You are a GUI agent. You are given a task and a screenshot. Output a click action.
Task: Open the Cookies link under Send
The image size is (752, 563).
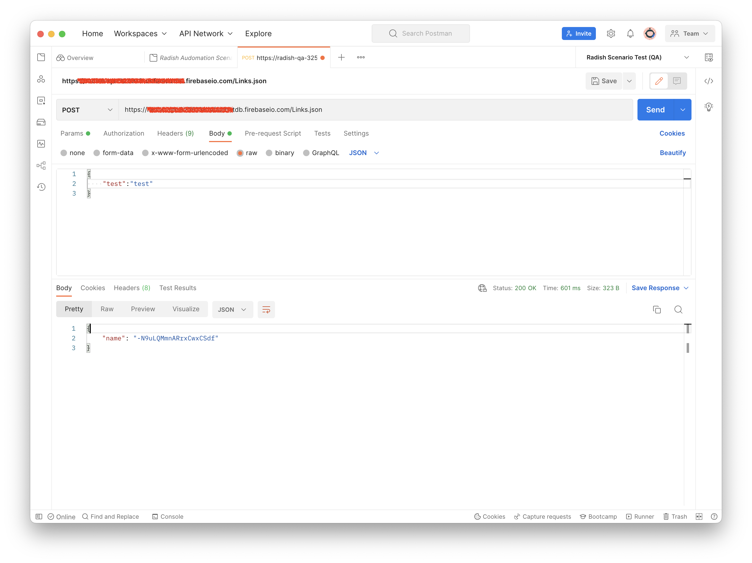(x=672, y=133)
